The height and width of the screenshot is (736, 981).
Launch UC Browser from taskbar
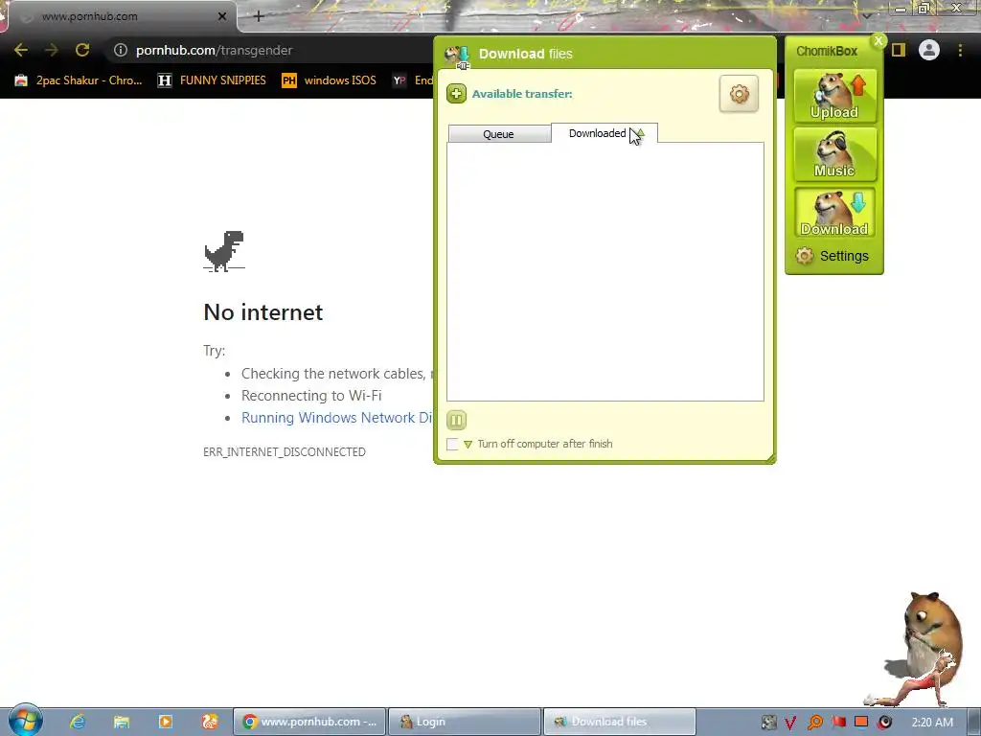coord(210,722)
